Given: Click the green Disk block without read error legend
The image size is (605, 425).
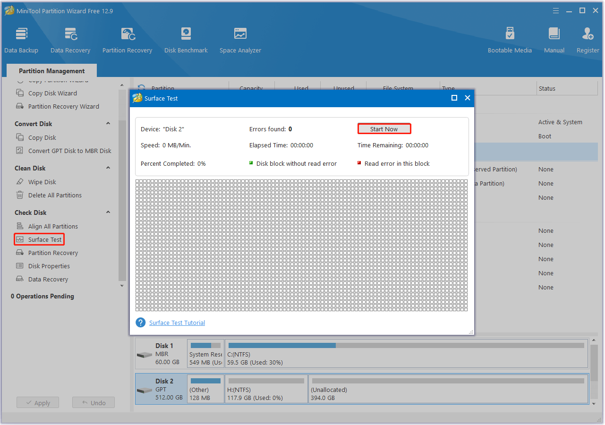Looking at the screenshot, I should (x=293, y=163).
